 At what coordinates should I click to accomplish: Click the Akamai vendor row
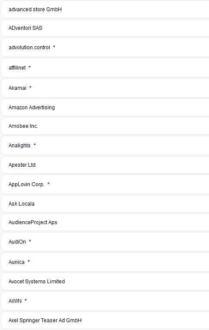(105, 88)
